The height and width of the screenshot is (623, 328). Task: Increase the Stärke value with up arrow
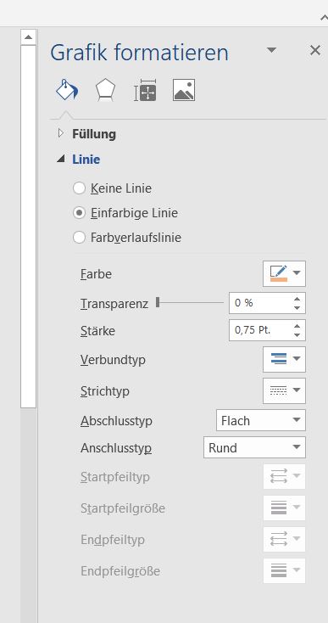(297, 326)
